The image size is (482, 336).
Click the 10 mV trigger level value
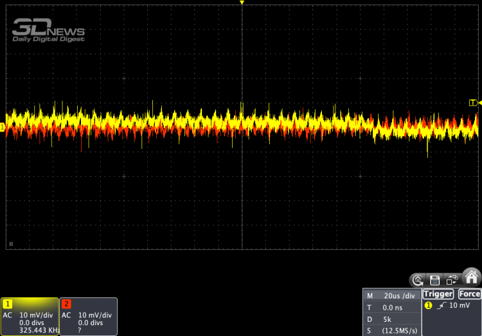(459, 306)
